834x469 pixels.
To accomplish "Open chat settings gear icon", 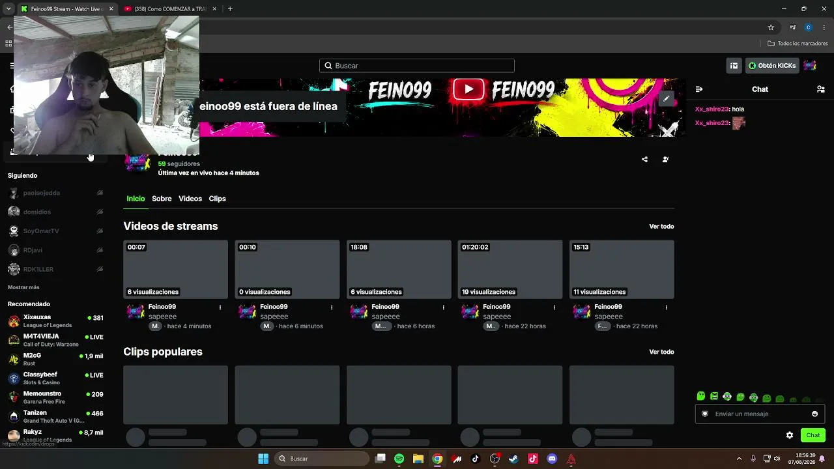I will [790, 435].
